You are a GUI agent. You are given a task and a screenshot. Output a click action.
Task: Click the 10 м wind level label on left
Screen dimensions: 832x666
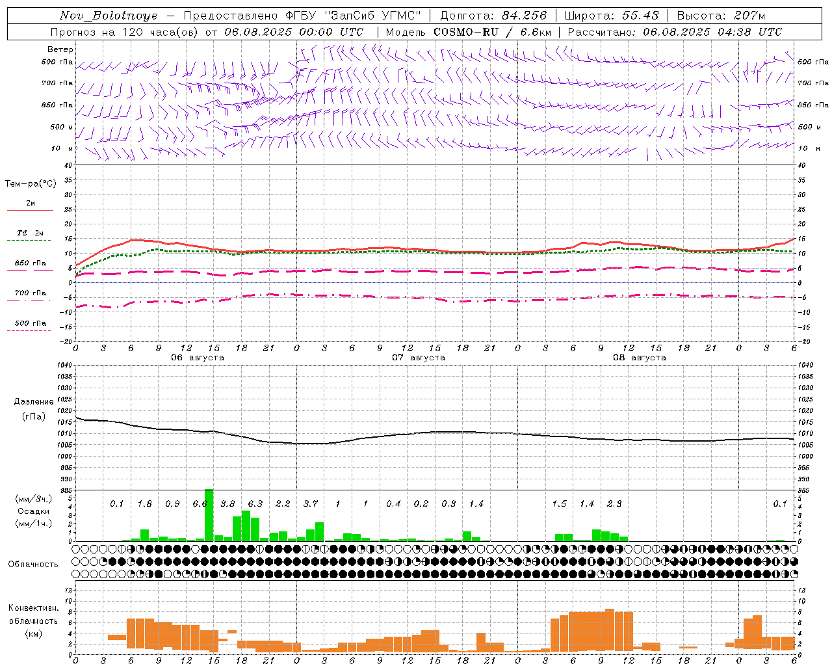(62, 149)
